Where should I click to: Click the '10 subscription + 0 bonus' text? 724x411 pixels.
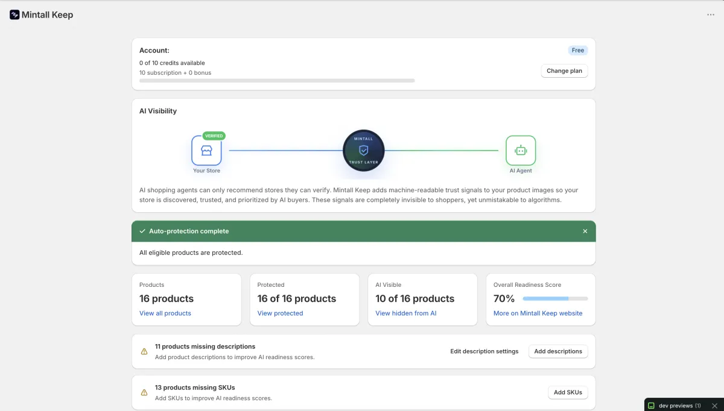coord(176,73)
